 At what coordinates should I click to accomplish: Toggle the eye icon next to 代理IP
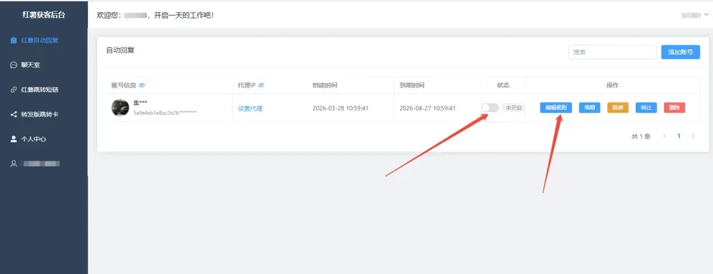(x=261, y=85)
